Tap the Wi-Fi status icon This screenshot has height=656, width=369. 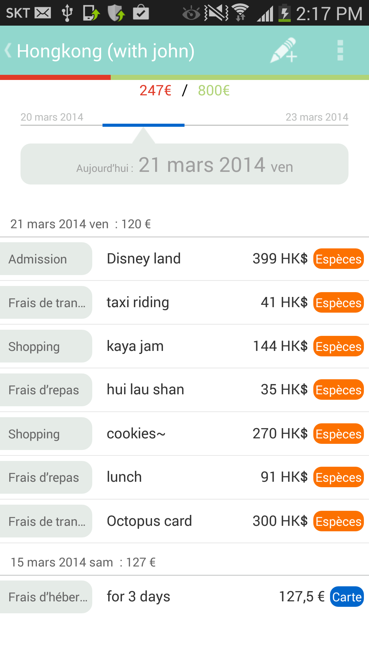pyautogui.click(x=241, y=13)
